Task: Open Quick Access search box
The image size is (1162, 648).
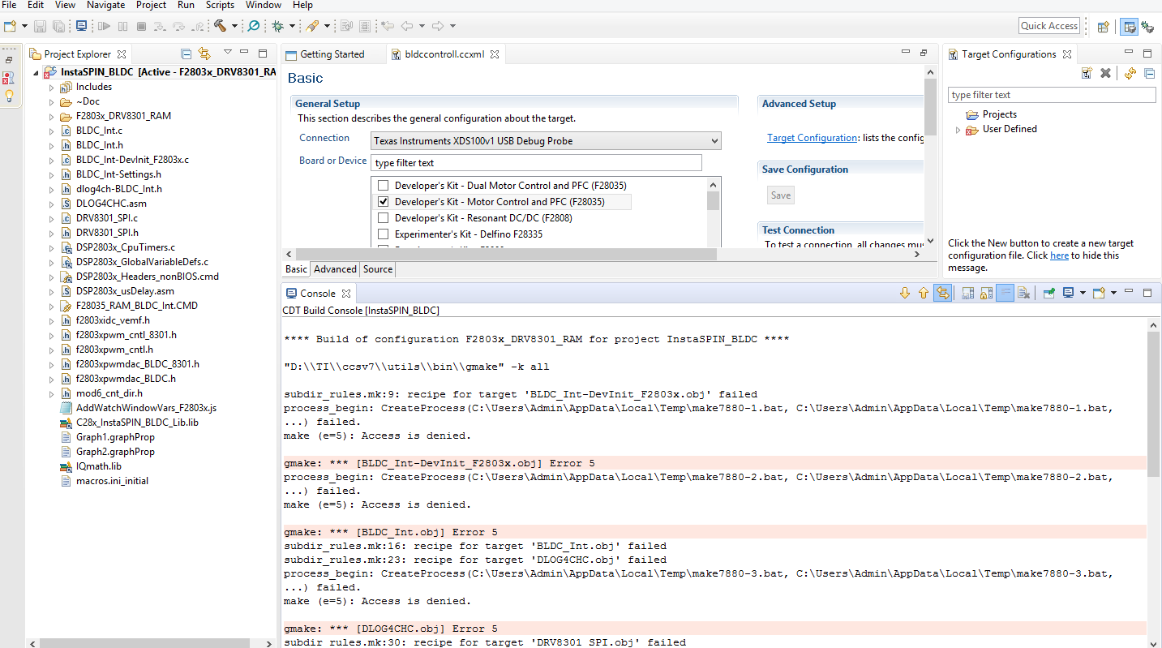Action: (1049, 26)
